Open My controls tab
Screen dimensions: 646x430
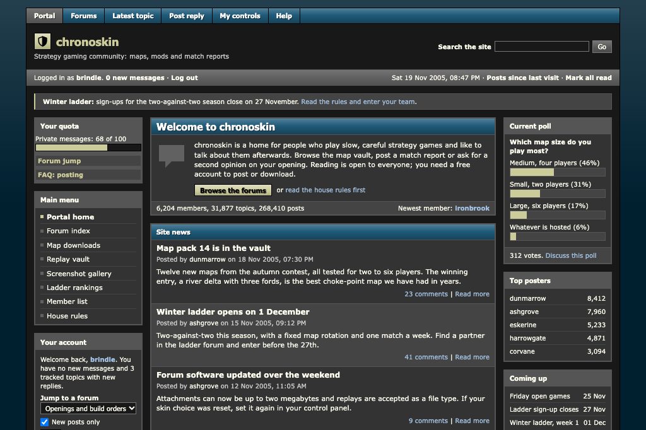point(240,16)
